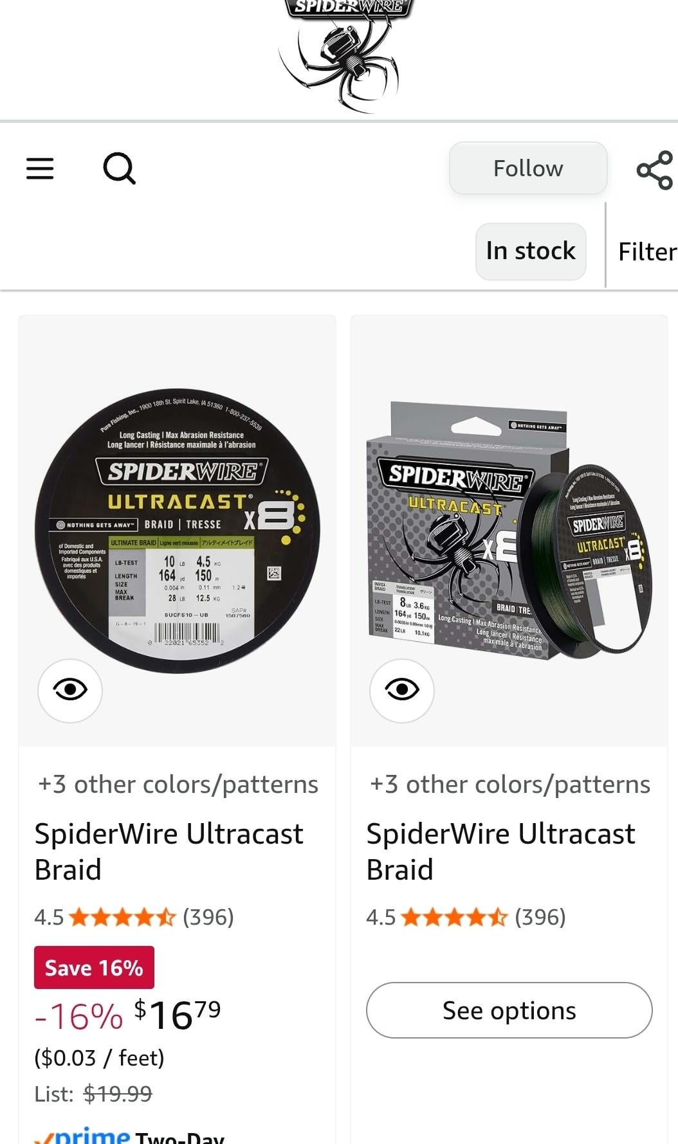This screenshot has width=678, height=1144.
Task: Open the boxed Ultracast product image
Action: (x=509, y=531)
